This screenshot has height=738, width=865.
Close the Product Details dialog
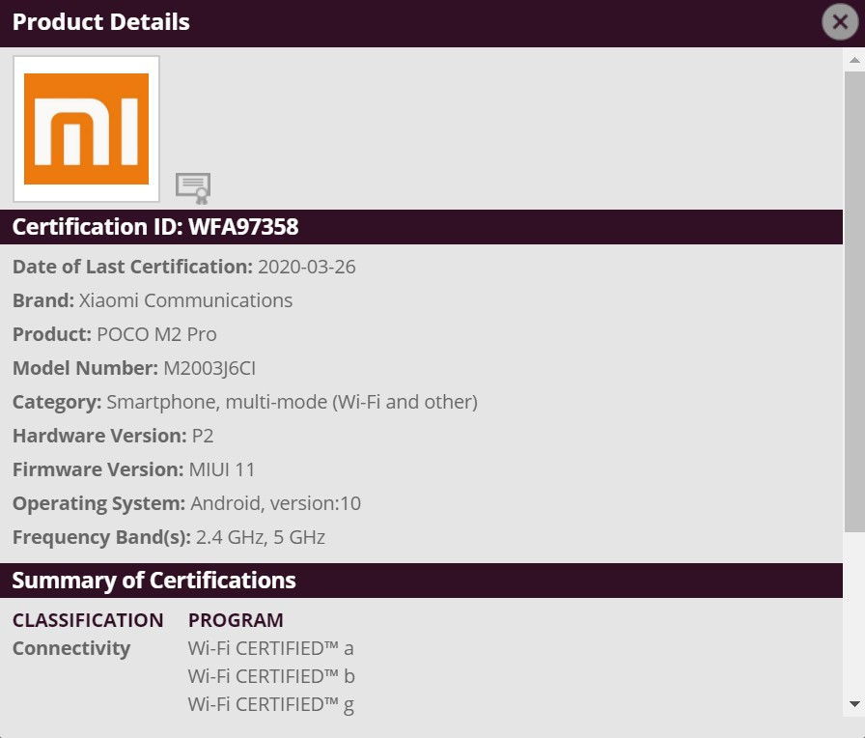point(840,22)
